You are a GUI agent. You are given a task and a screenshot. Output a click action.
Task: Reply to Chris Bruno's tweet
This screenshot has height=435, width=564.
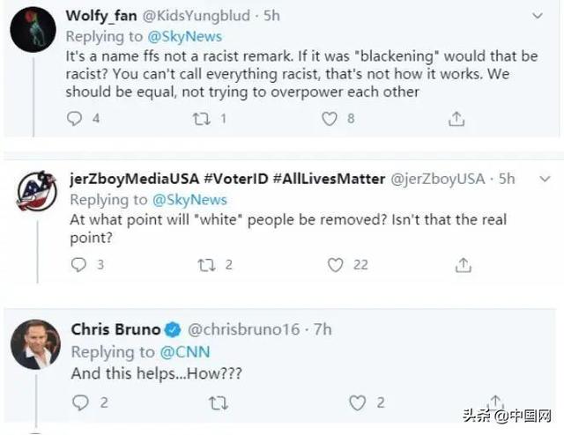(x=80, y=403)
